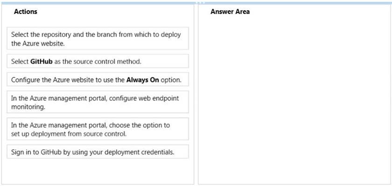Click the Actions panel heading

[26, 12]
